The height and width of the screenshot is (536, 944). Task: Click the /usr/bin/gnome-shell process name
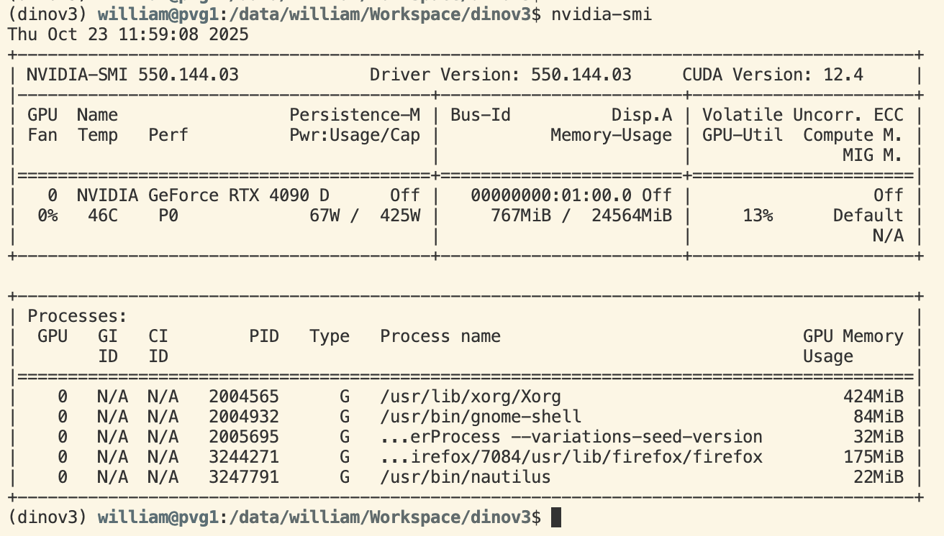pyautogui.click(x=480, y=417)
